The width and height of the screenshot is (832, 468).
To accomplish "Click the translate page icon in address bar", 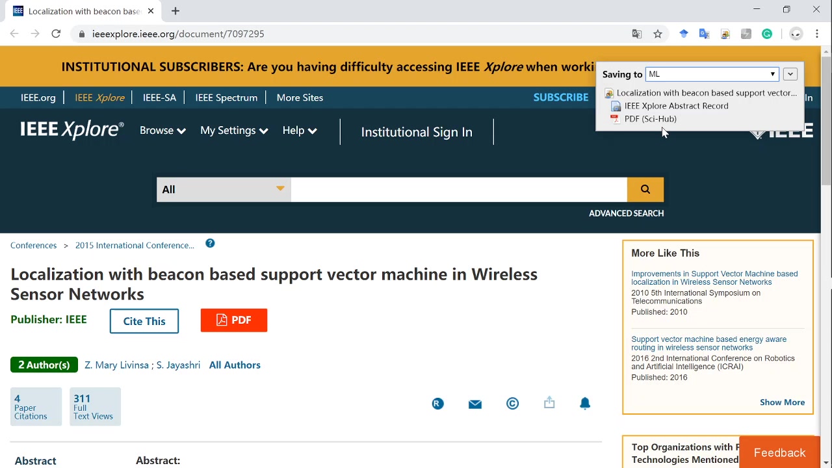I will pyautogui.click(x=637, y=34).
